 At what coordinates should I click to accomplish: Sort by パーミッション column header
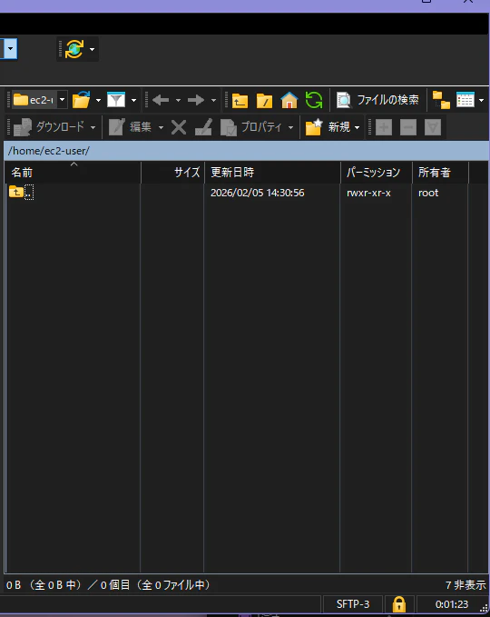click(x=376, y=173)
